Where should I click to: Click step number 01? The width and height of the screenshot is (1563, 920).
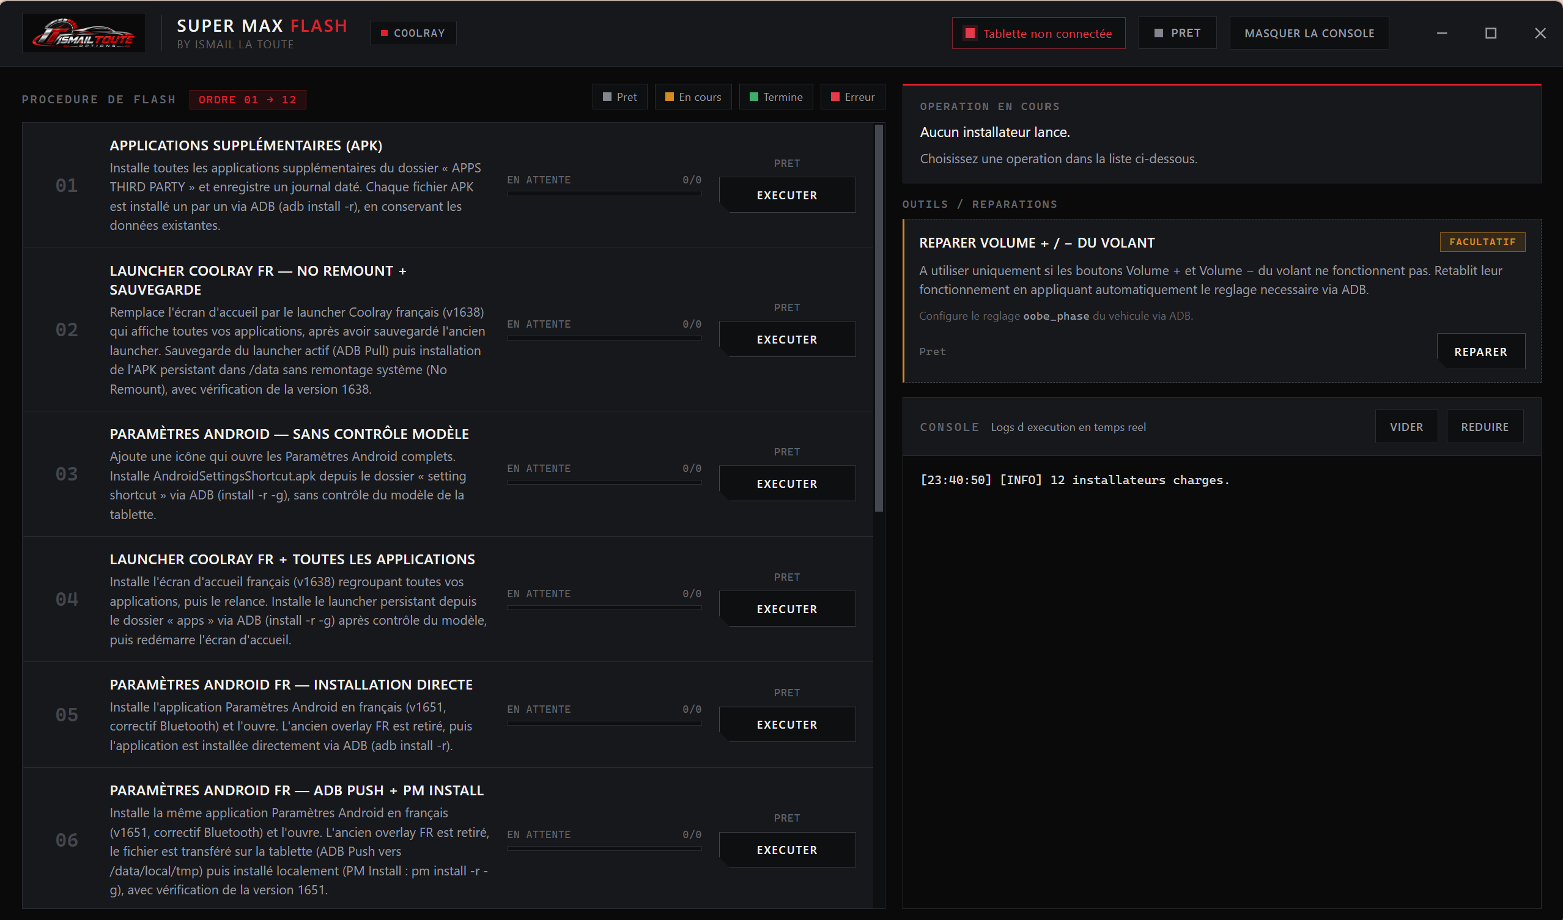[x=67, y=185]
